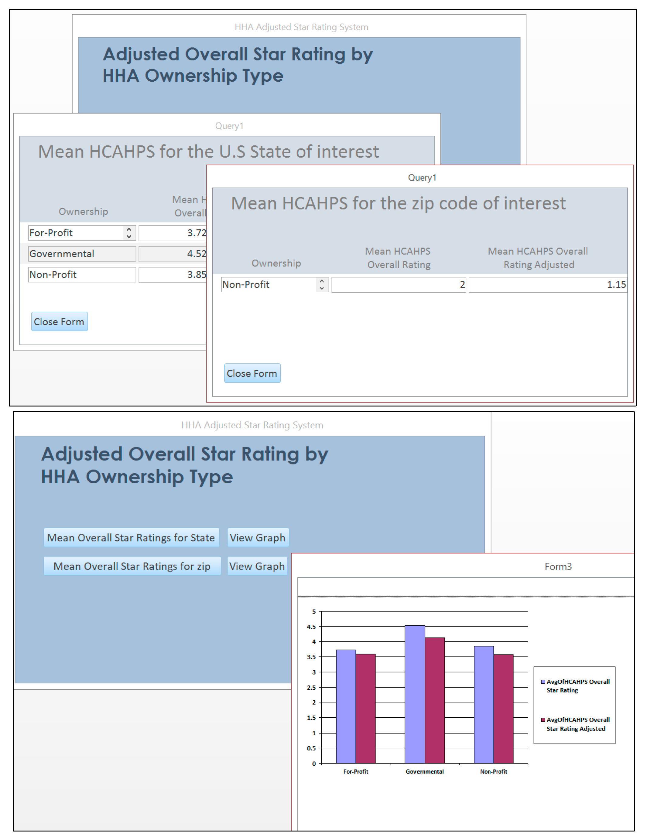Click the For-Profit blue bar in chart
This screenshot has width=647, height=840.
pos(346,706)
